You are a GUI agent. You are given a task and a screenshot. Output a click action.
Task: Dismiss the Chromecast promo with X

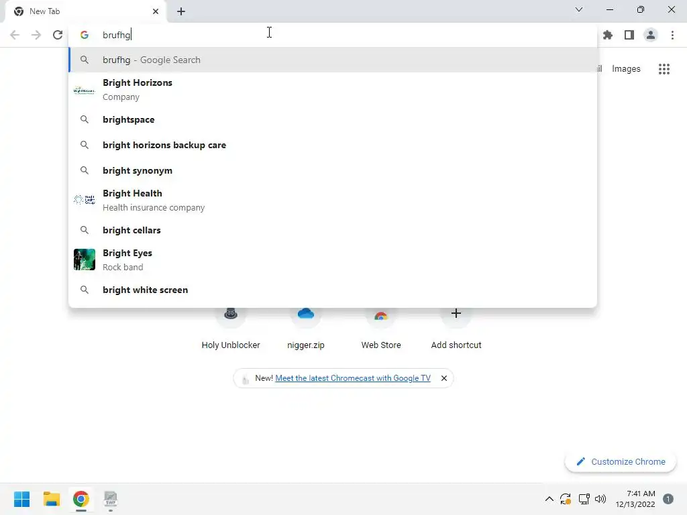click(444, 378)
